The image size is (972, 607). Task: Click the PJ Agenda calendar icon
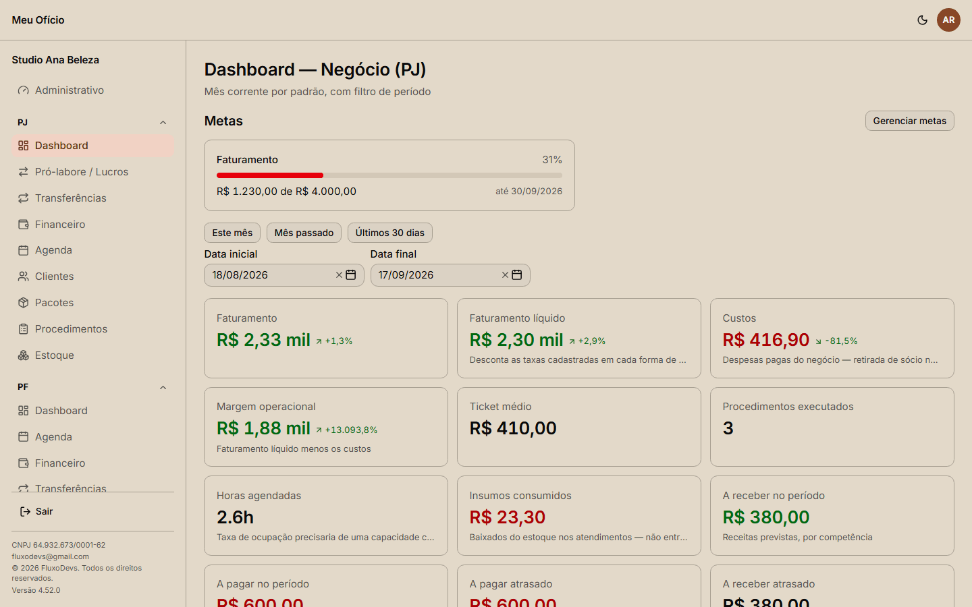coord(24,250)
